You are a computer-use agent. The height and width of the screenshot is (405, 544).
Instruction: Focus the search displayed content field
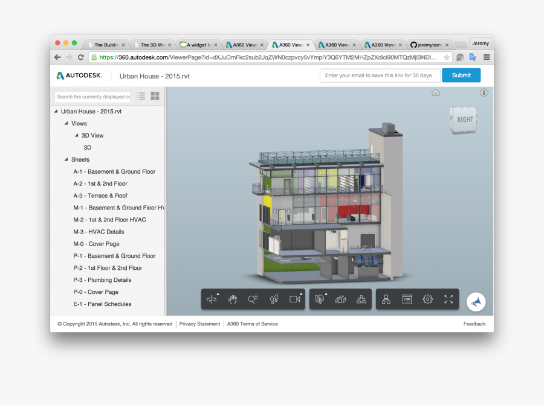(92, 97)
